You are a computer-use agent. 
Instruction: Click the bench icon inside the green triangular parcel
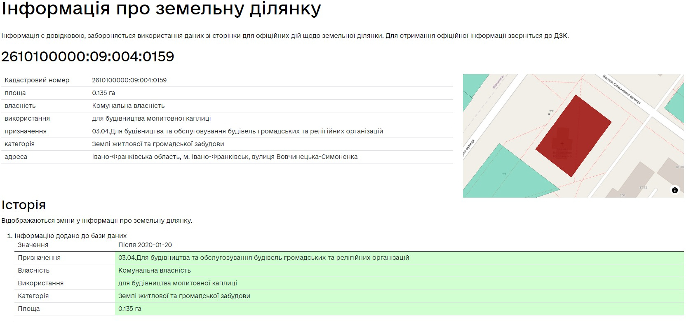[x=504, y=173]
